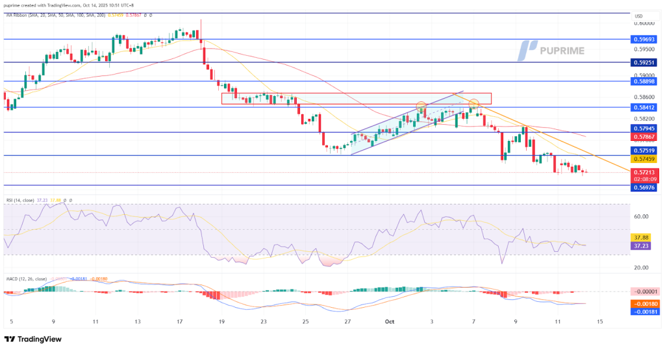Click the 0.58412 price level label
The width and height of the screenshot is (665, 350).
[644, 107]
